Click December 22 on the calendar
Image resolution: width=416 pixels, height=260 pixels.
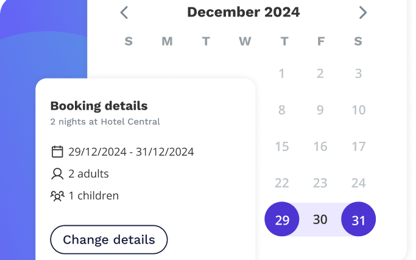(282, 183)
